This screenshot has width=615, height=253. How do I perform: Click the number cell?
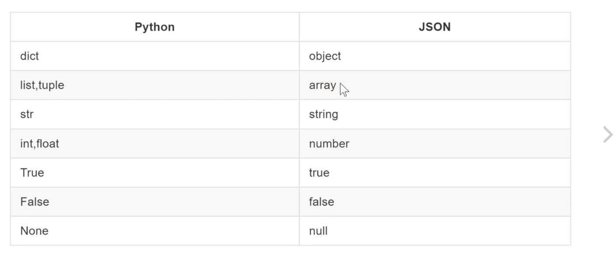[329, 144]
